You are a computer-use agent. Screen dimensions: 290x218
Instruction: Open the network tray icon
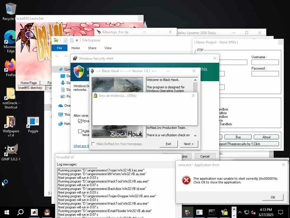pyautogui.click(x=247, y=212)
